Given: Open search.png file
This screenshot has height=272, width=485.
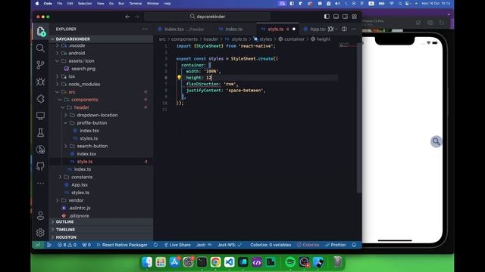Looking at the screenshot, I should tap(101, 69).
